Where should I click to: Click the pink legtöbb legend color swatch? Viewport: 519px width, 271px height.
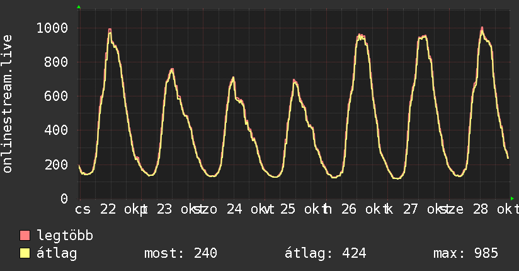click(25, 235)
